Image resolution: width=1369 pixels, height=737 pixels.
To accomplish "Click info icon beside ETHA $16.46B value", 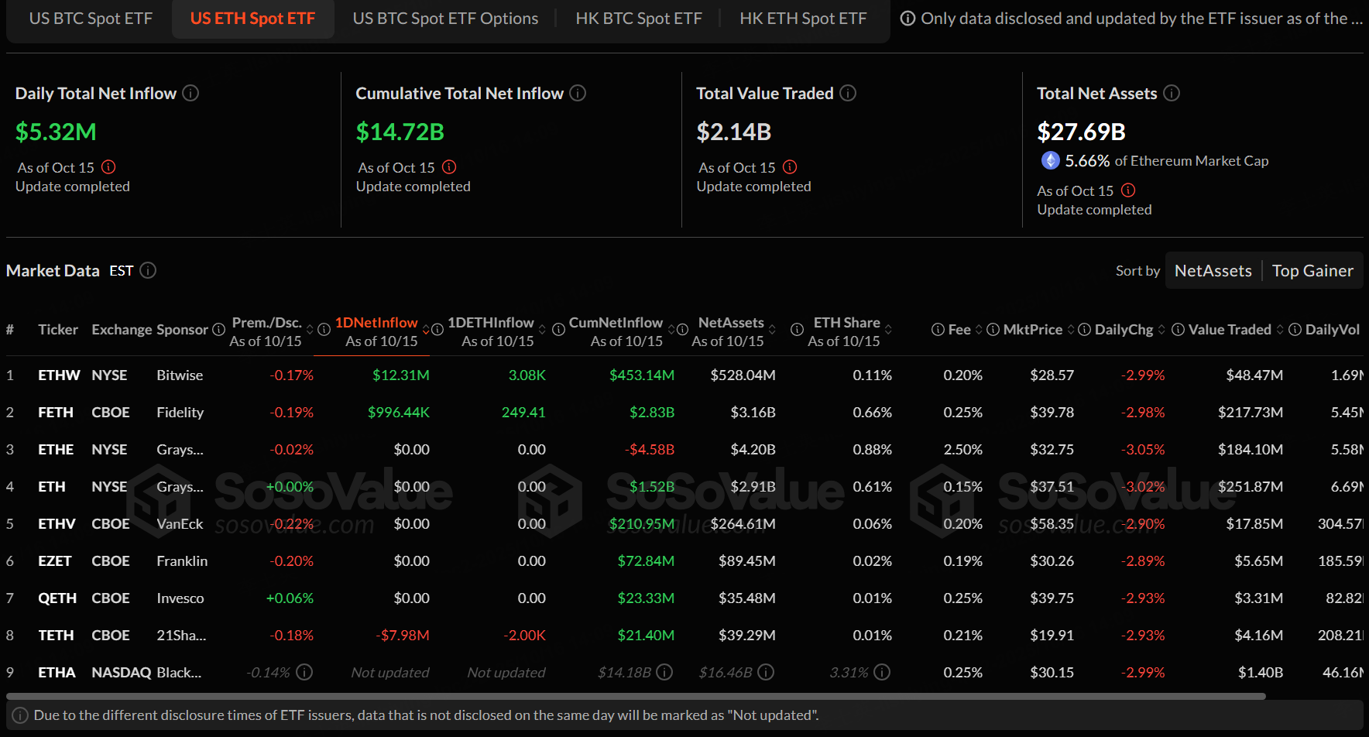I will [766, 672].
